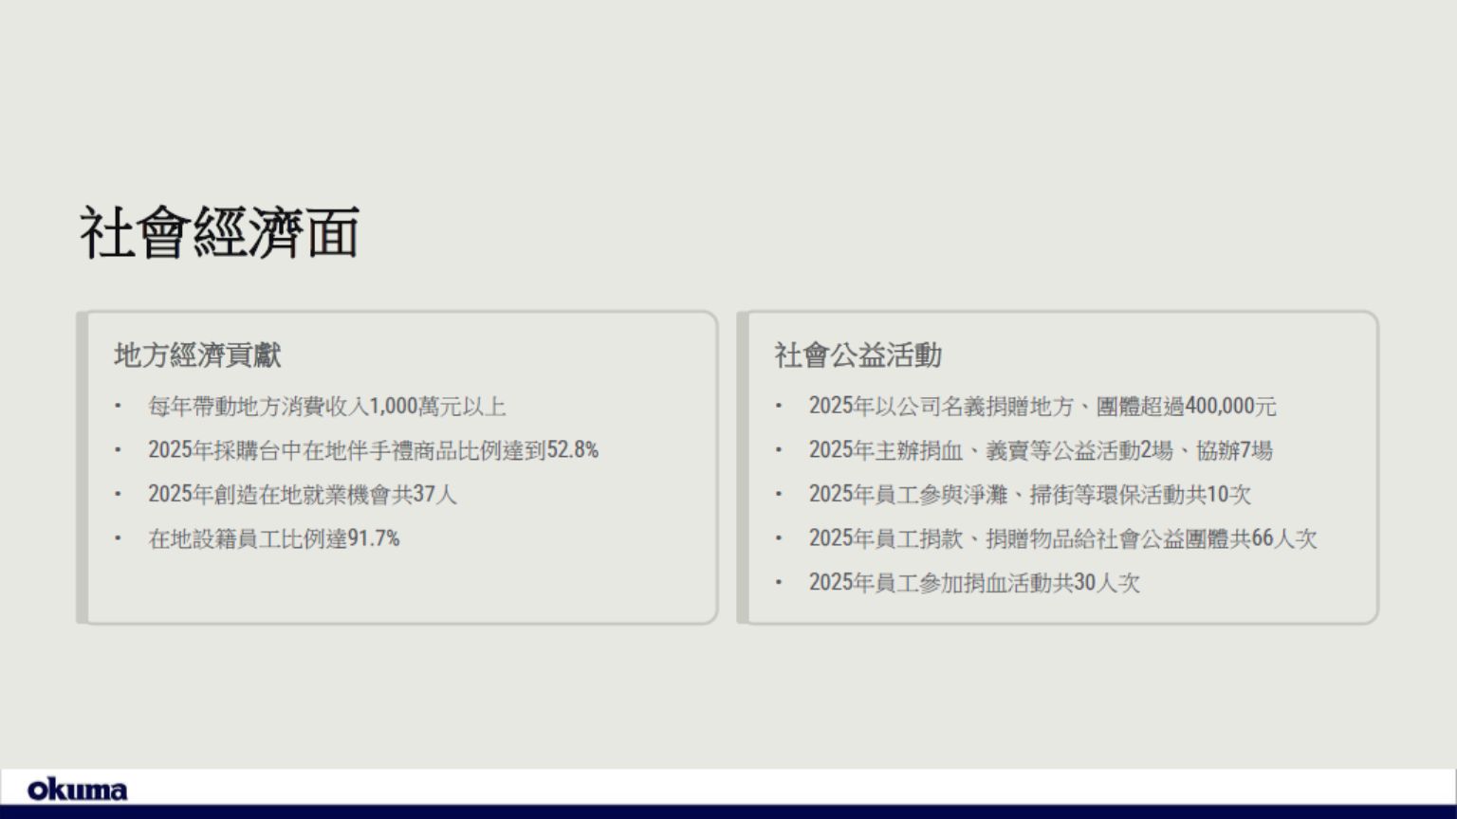
Task: Click the dark navy bar at slide bottom
Action: 728,811
